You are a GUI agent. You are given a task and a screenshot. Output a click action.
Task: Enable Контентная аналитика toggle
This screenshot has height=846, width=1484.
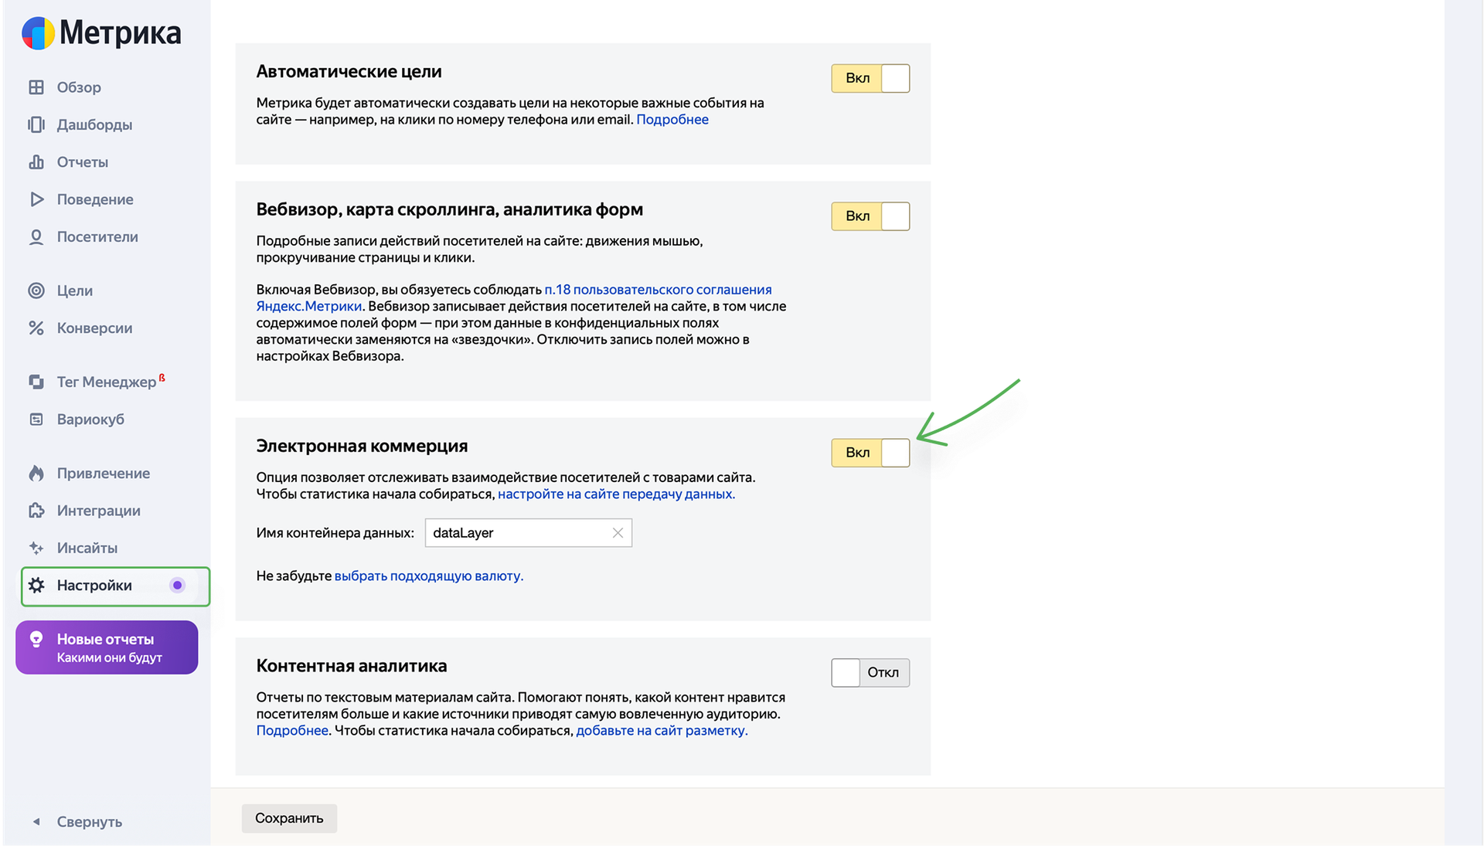coord(870,673)
